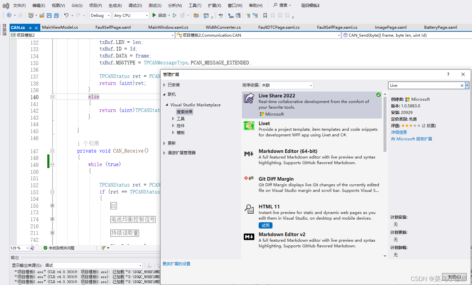
Task: Switch to BatteryPage.xaml tab
Action: (441, 27)
